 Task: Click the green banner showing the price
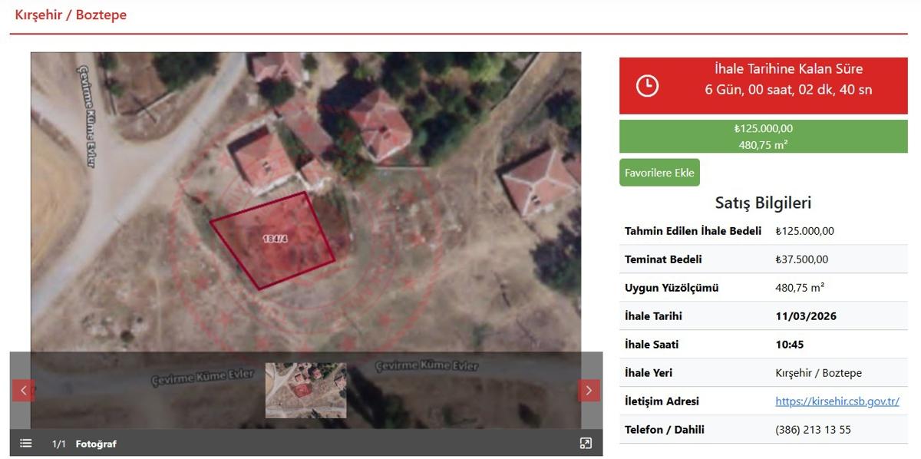tap(763, 136)
